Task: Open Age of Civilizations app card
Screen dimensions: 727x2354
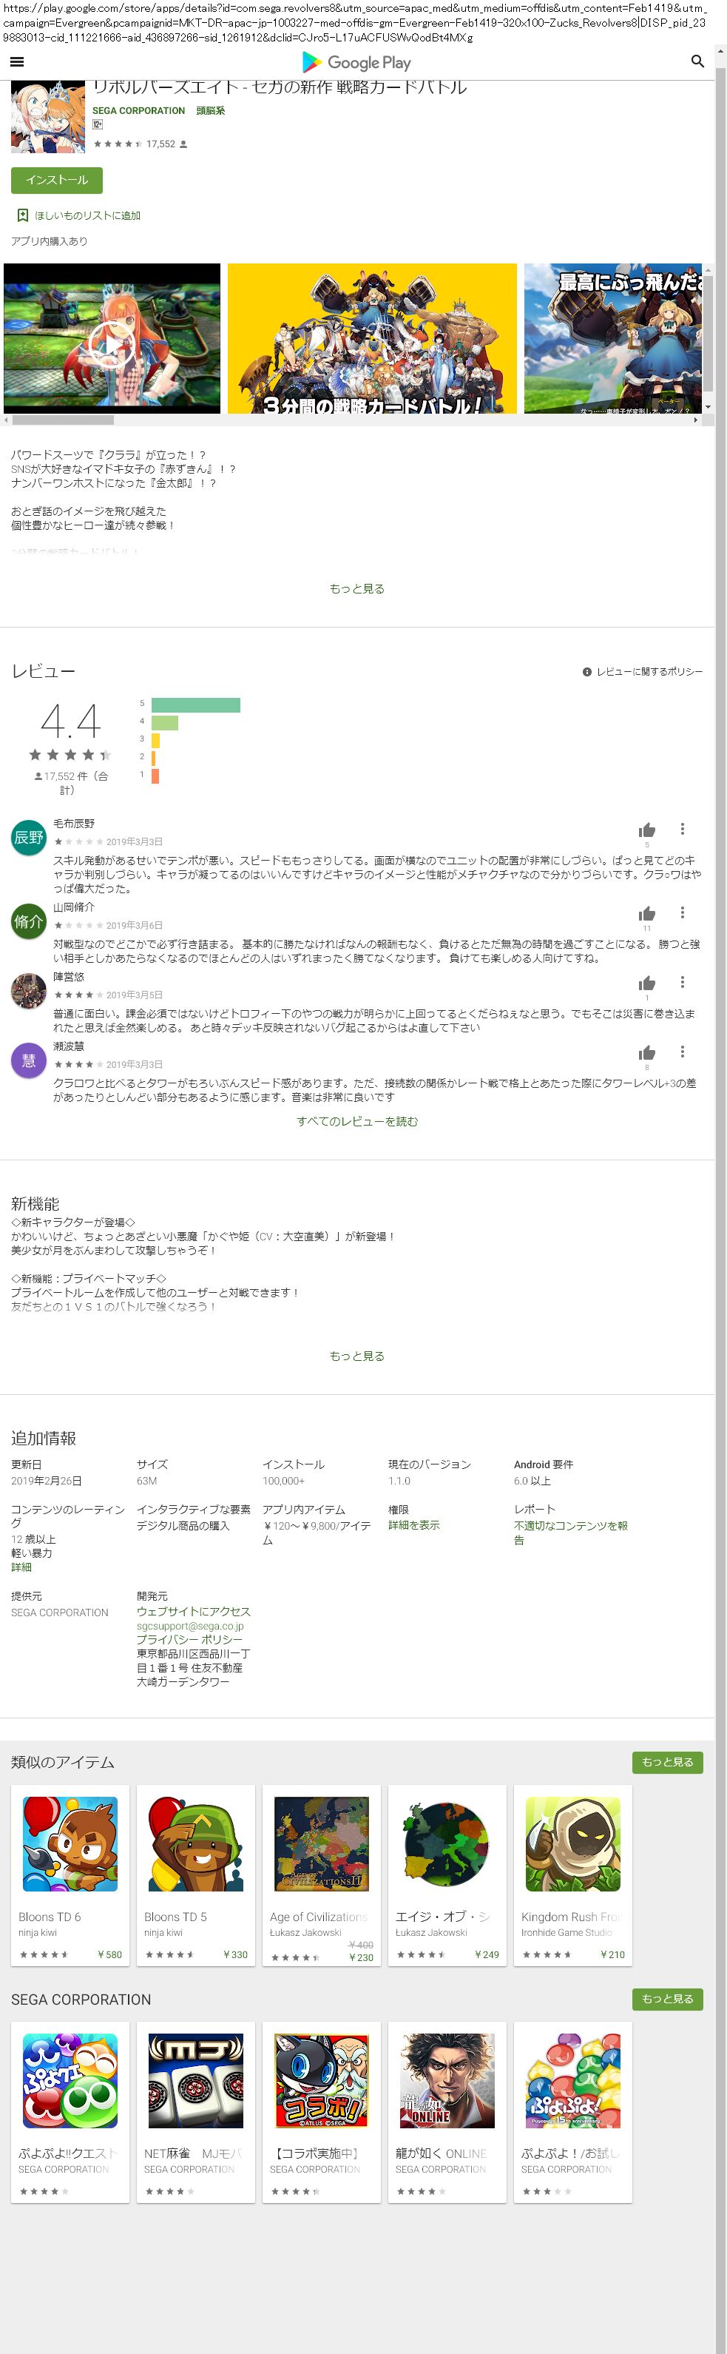Action: 322,1874
